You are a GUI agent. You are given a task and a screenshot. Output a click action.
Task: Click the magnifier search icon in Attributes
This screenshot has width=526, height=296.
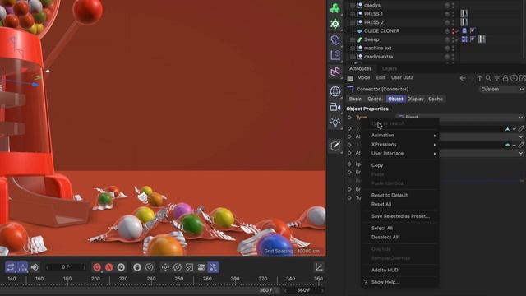(488, 78)
